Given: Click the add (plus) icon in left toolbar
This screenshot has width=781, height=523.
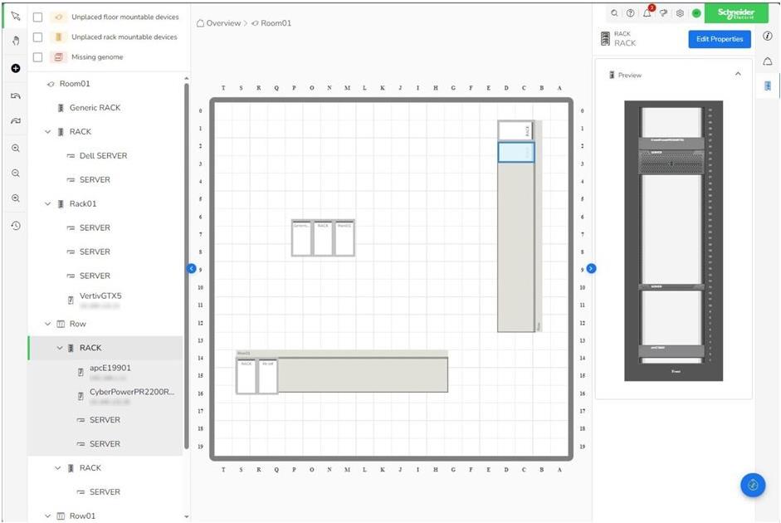Looking at the screenshot, I should (x=15, y=68).
